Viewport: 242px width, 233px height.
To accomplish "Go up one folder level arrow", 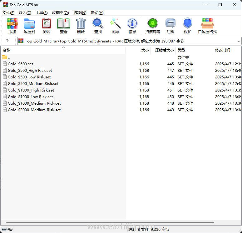I will pyautogui.click(x=7, y=41).
